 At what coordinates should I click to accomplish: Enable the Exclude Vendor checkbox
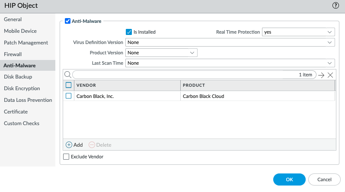[66, 157]
